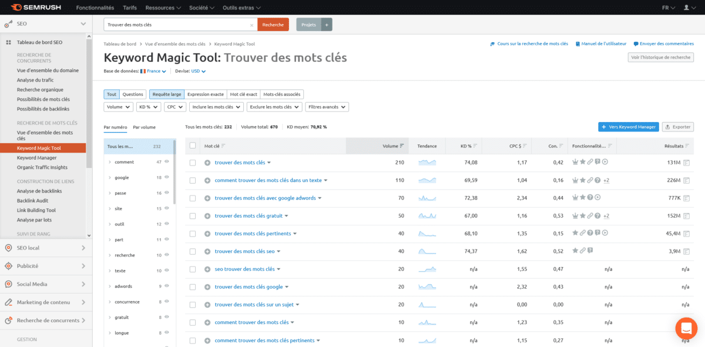Toggle eye icon for 'adwords' group
The image size is (705, 347).
[x=167, y=286]
